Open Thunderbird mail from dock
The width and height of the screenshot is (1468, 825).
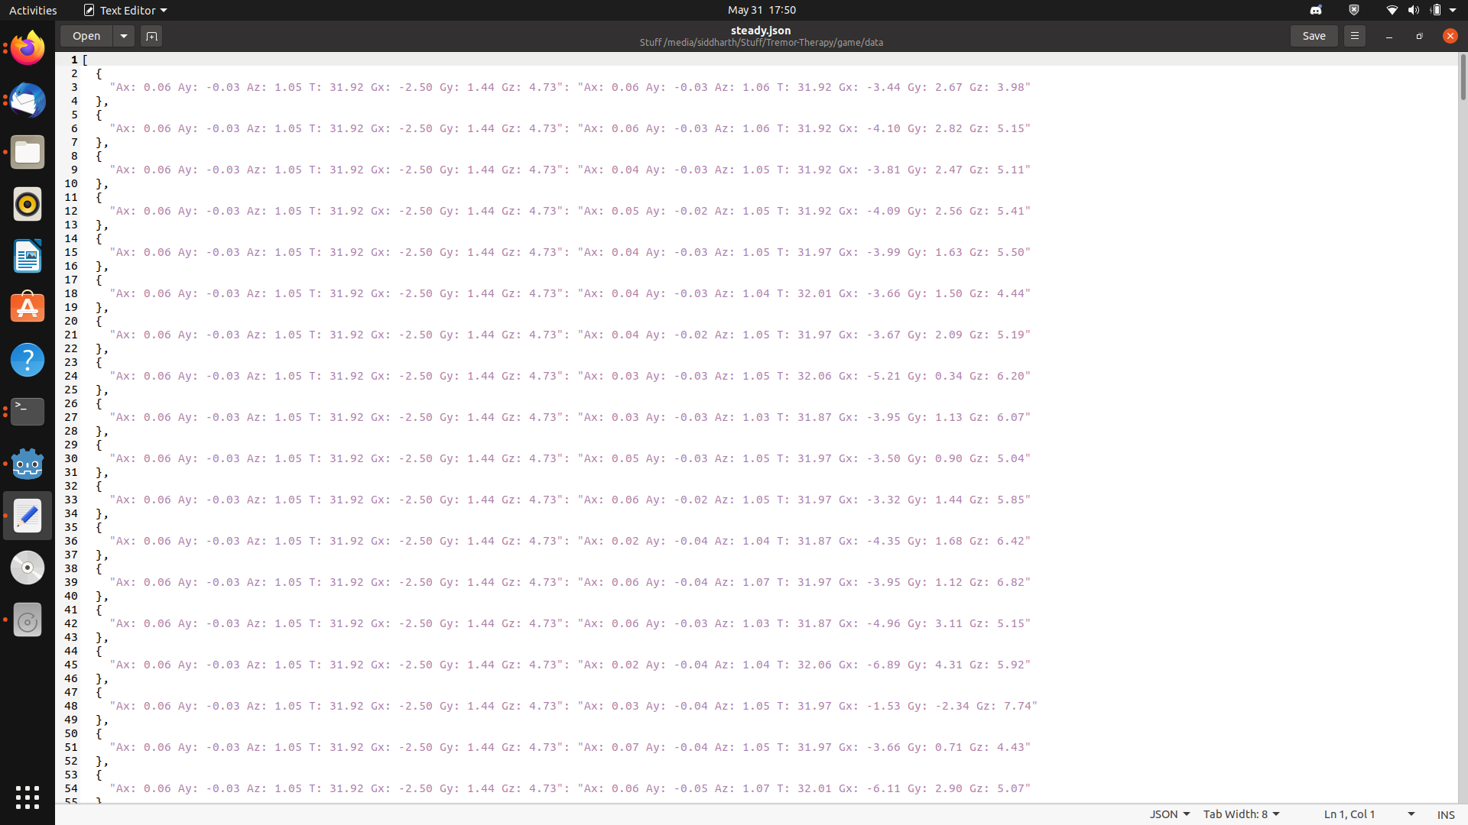tap(28, 101)
